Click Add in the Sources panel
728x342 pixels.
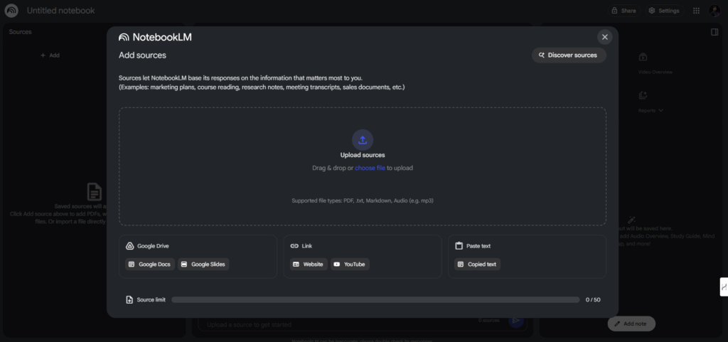tap(50, 55)
